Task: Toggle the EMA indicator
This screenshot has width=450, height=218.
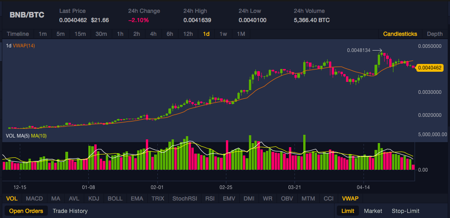Action: (137, 199)
